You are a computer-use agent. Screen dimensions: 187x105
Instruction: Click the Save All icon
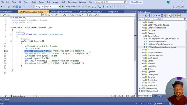point(20,6)
